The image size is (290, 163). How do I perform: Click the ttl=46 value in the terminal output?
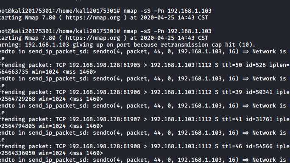232,146
